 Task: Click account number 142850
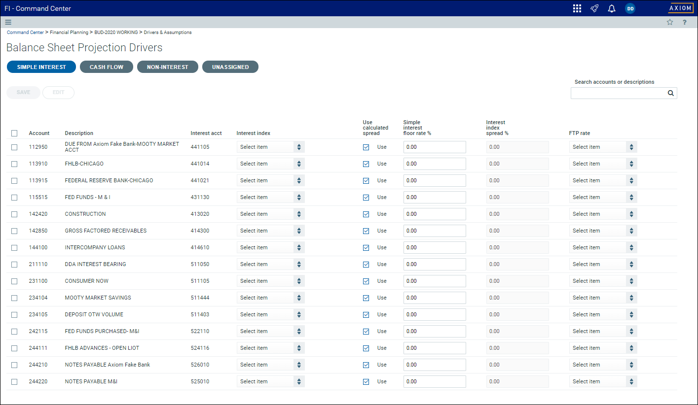pos(38,231)
